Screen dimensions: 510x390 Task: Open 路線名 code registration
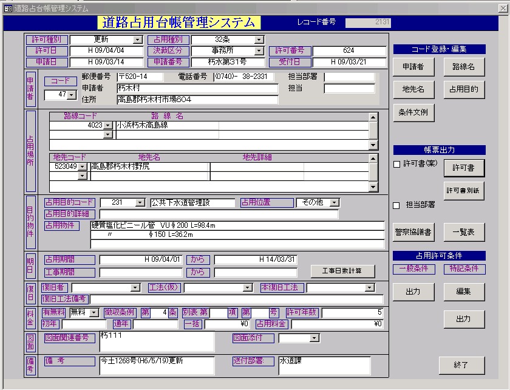pos(464,67)
